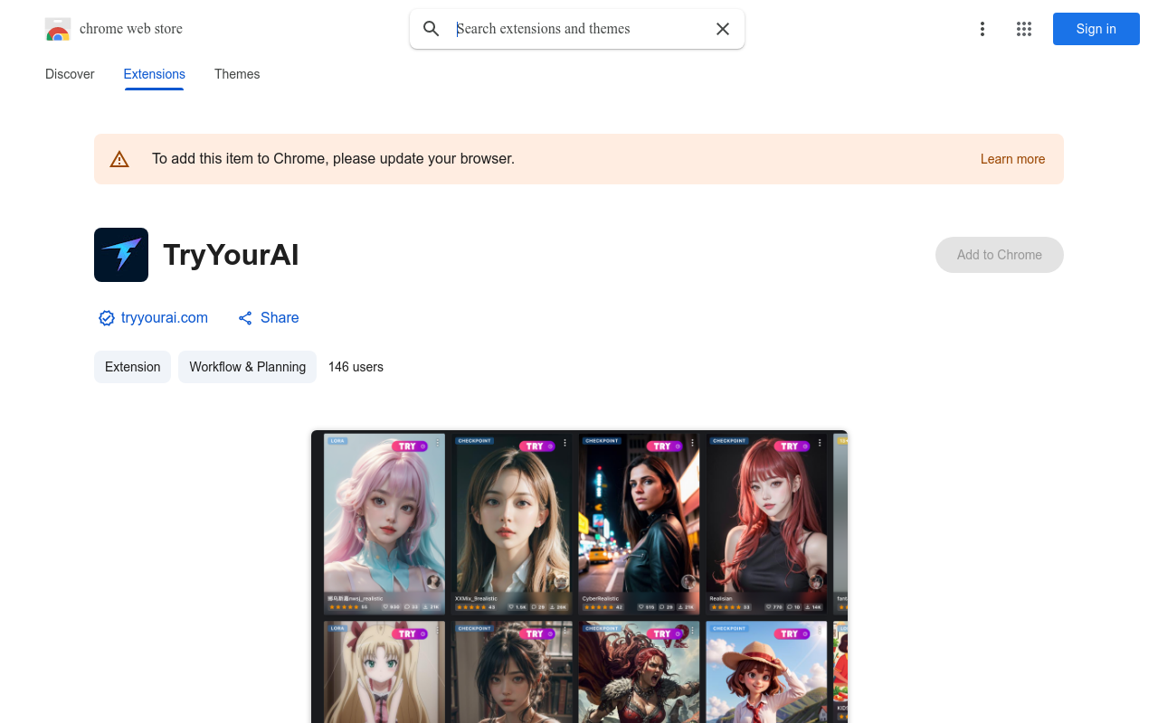
Task: Click the TryYourAI extension heading
Action: click(231, 255)
